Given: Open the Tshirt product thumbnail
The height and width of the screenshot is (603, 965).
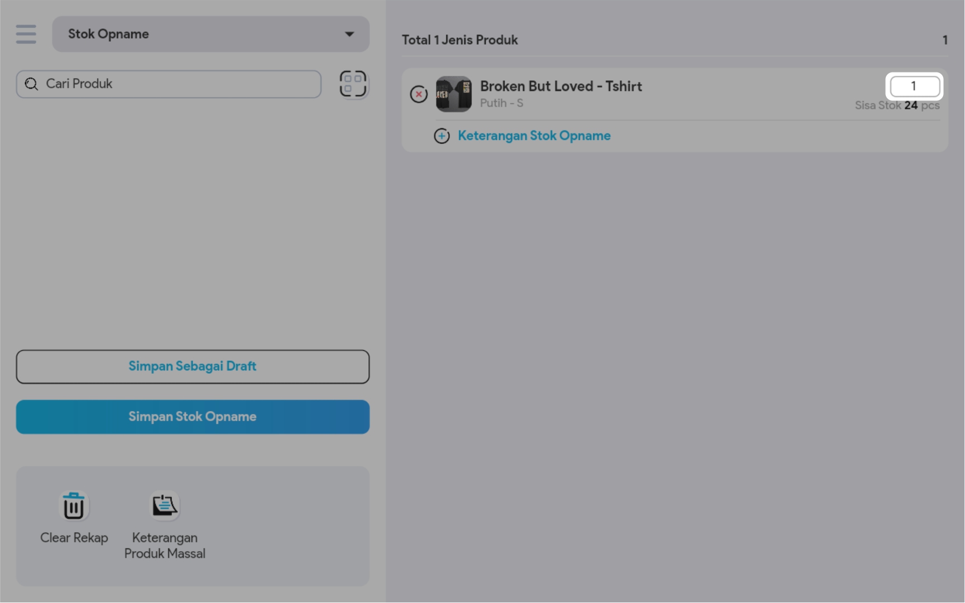Looking at the screenshot, I should click(454, 94).
